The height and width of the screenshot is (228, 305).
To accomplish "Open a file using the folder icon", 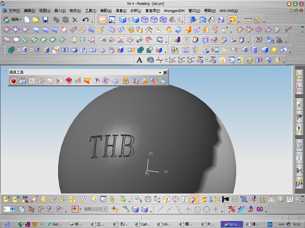I will coord(36,20).
